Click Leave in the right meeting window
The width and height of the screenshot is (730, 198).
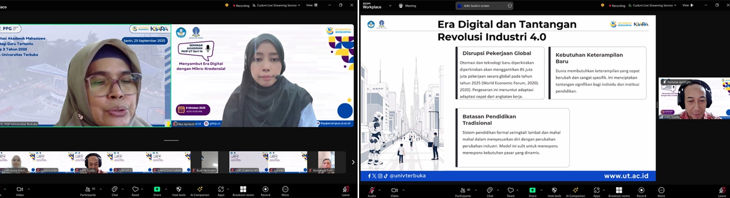point(722,190)
